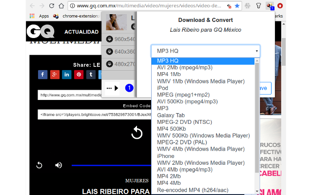View site information icon in address bar

(x=73, y=6)
